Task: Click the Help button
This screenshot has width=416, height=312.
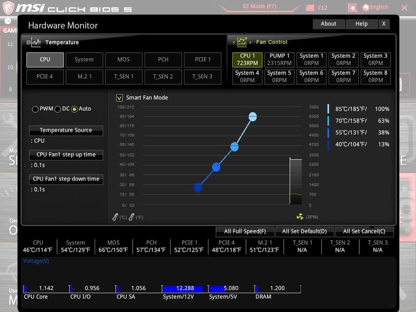Action: pyautogui.click(x=361, y=24)
